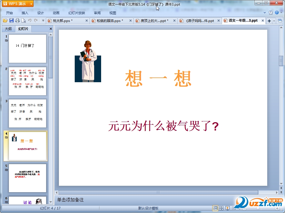Image resolution: width=285 pixels, height=213 pixels.
Task: Print the presentation using the printer icon
Action: (x=17, y=21)
